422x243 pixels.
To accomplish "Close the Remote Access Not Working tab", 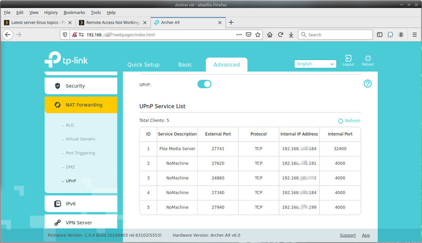I will tap(145, 23).
